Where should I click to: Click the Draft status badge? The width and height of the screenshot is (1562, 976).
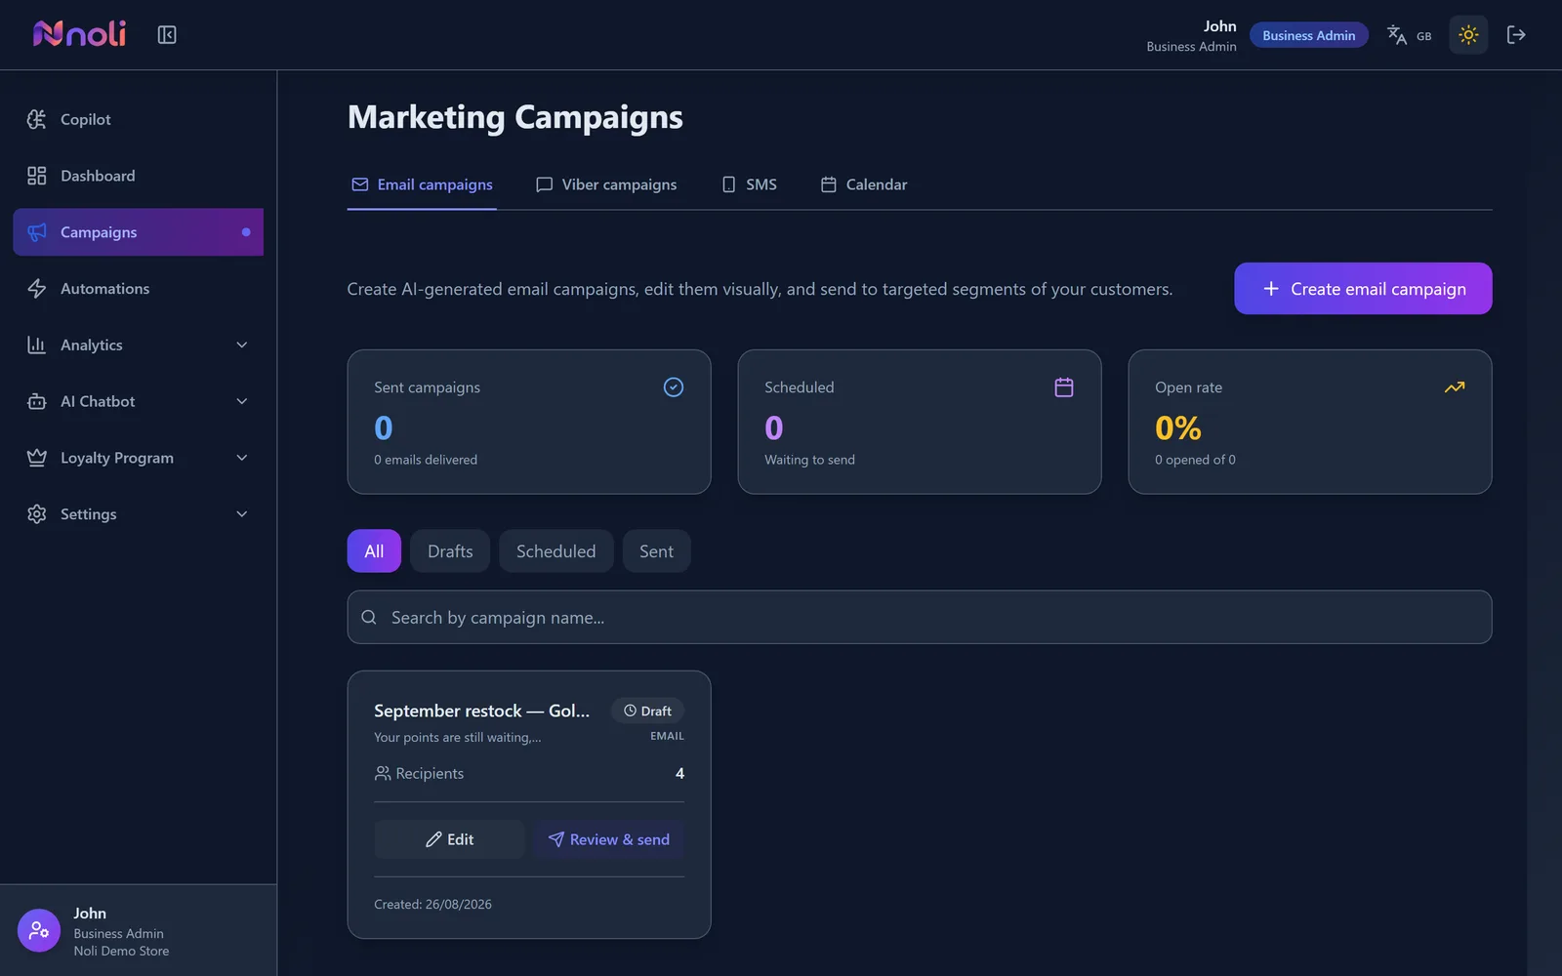(x=648, y=711)
